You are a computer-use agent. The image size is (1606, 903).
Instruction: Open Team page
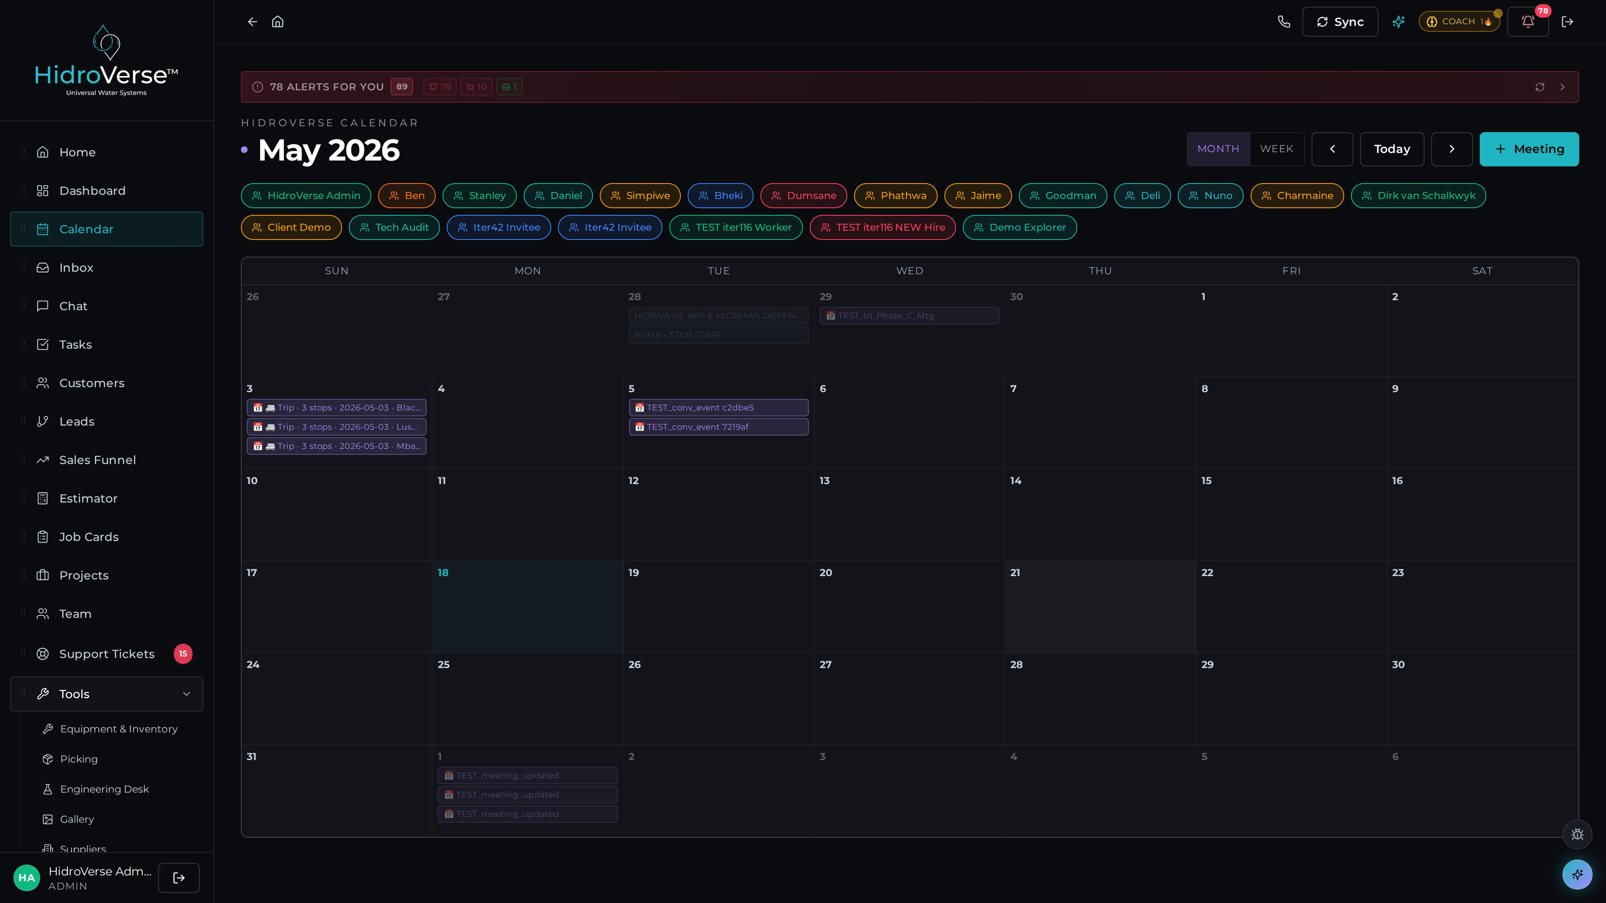[107, 614]
